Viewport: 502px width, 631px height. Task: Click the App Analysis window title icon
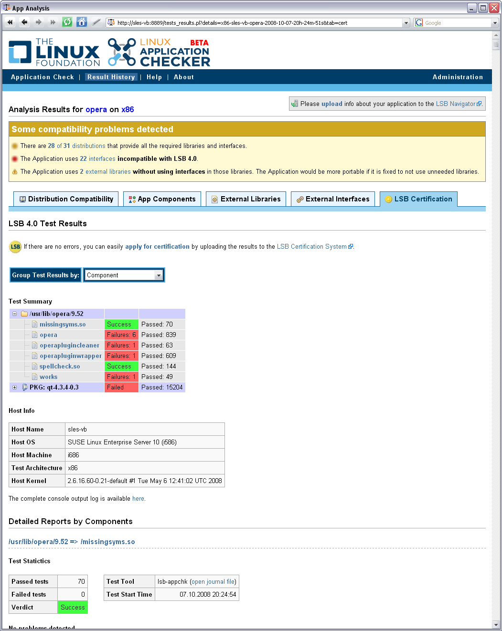pyautogui.click(x=6, y=8)
